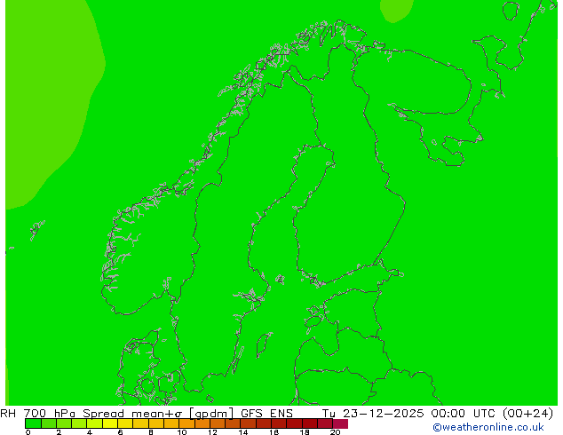Click the 'Tu 23-12-2025' date text
The image size is (563, 435).
(x=373, y=413)
